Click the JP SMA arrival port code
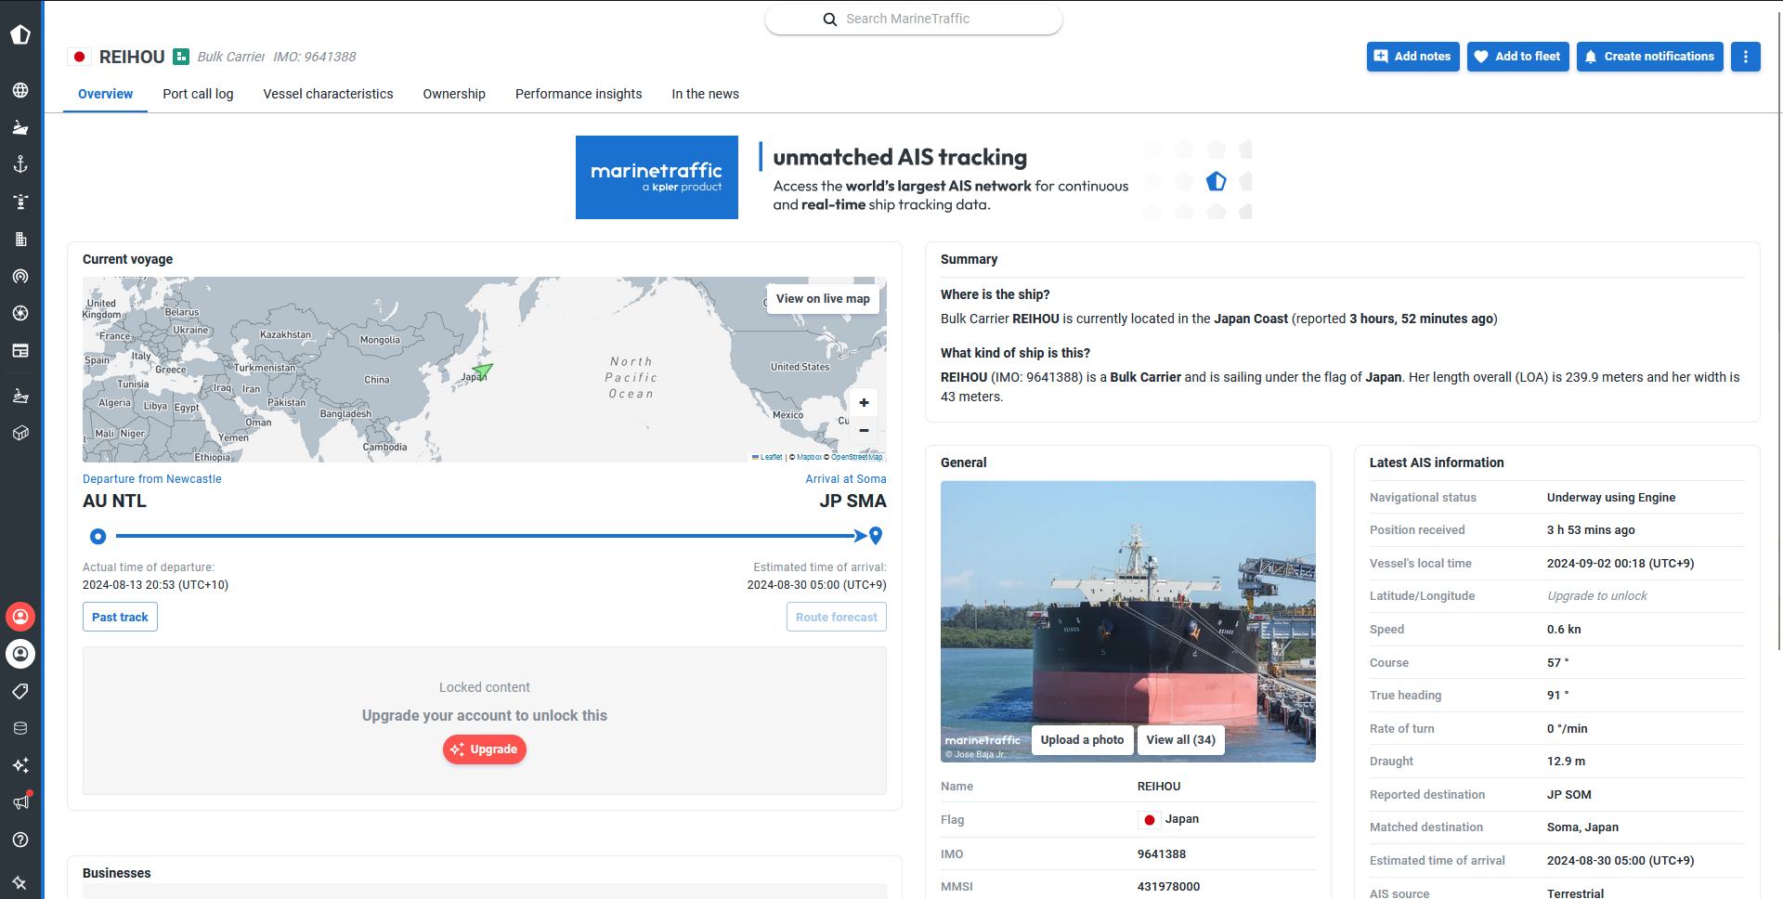Image resolution: width=1783 pixels, height=899 pixels. pos(852,502)
